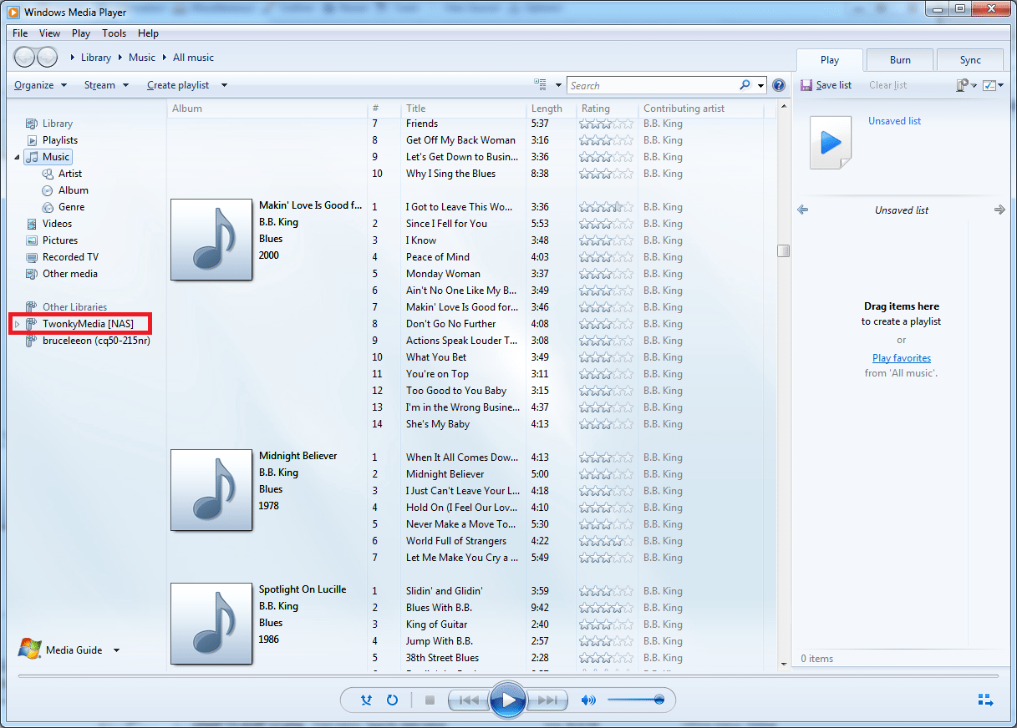Viewport: 1017px width, 728px height.
Task: Mute the volume speaker button
Action: [x=588, y=700]
